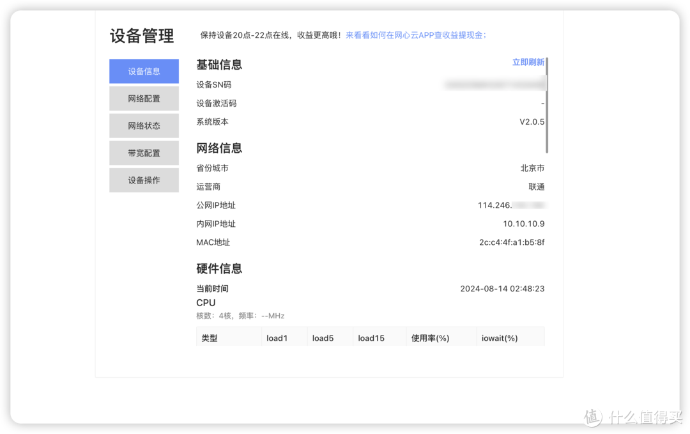Click the 使用率(%) column header

pyautogui.click(x=431, y=338)
